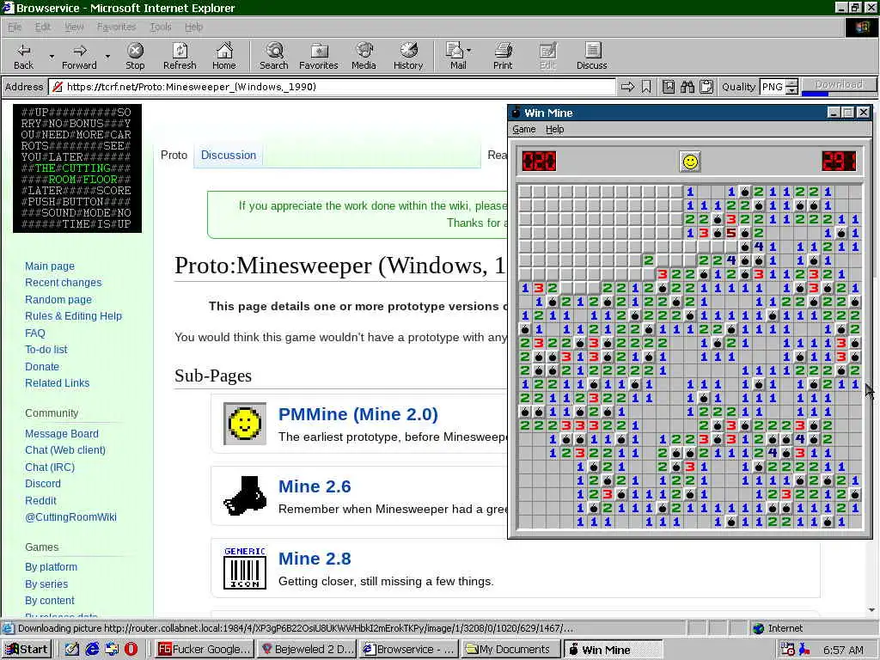Open the PMMine (Mine 2.0) link
The width and height of the screenshot is (880, 660).
point(358,414)
